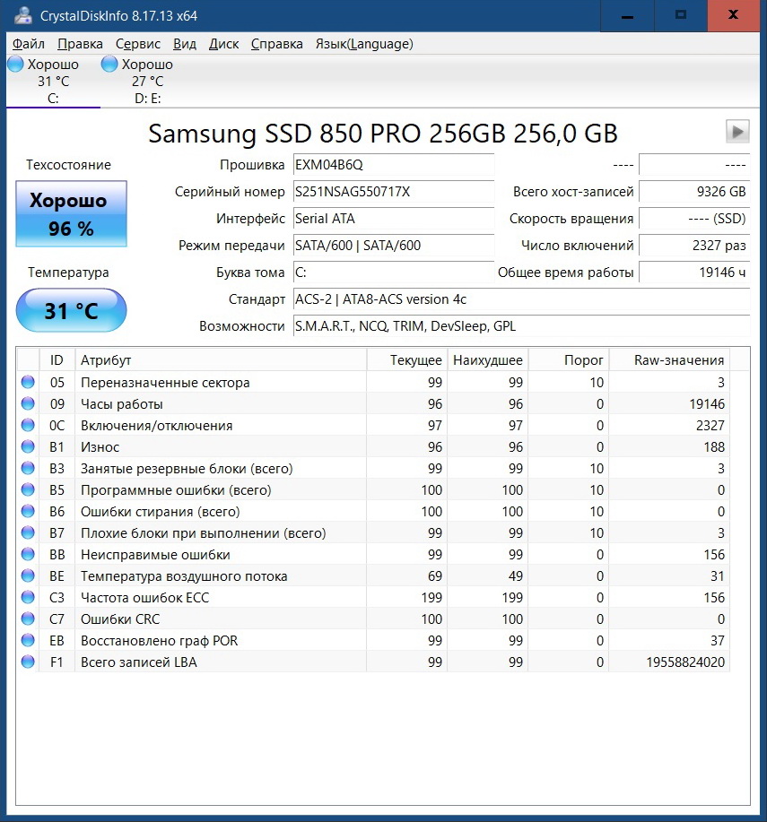Image resolution: width=767 pixels, height=822 pixels.
Task: Click the ID column header
Action: 57,360
